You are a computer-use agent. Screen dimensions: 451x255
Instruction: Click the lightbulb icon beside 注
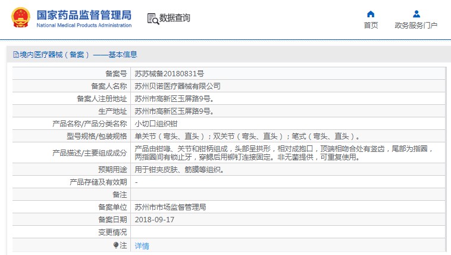(116, 245)
